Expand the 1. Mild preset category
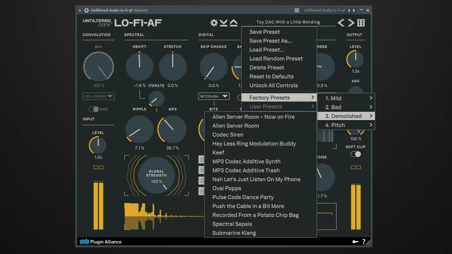 (x=346, y=98)
